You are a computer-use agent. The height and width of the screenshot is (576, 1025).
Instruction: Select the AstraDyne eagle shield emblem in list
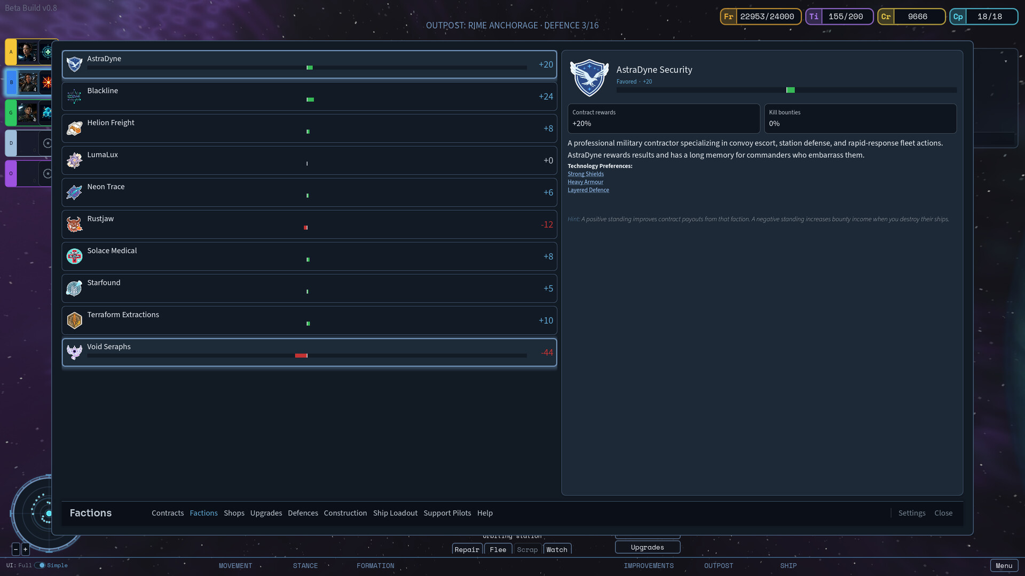[74, 64]
